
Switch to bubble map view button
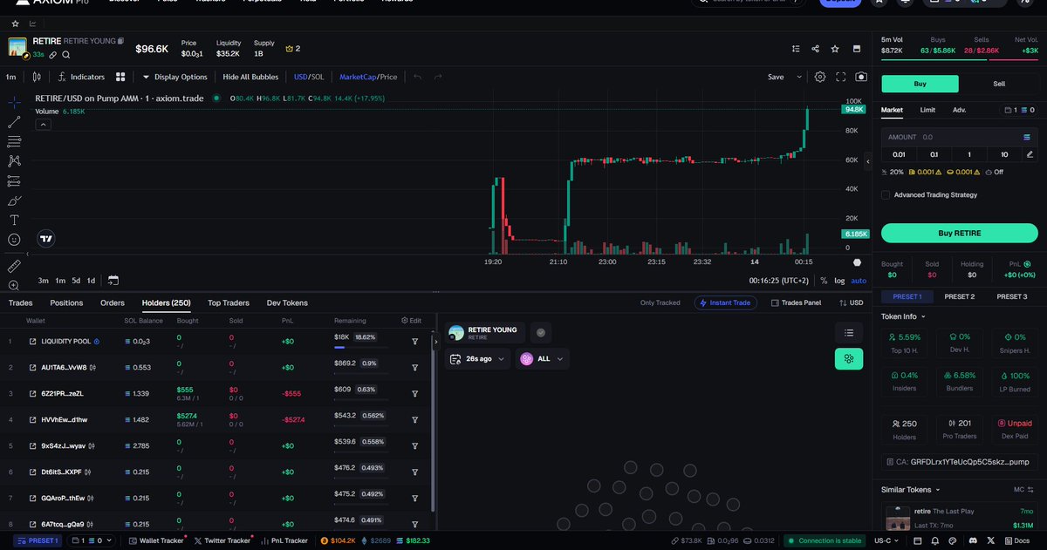[849, 358]
